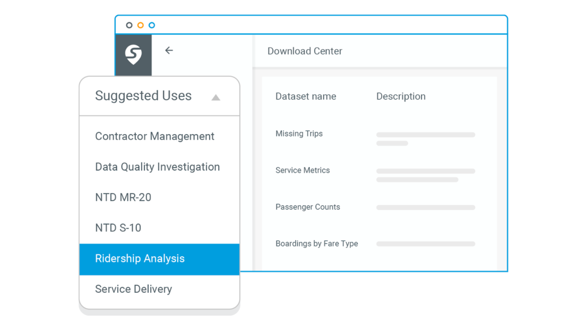Open the Boardings by Fare Type dataset

coord(316,243)
